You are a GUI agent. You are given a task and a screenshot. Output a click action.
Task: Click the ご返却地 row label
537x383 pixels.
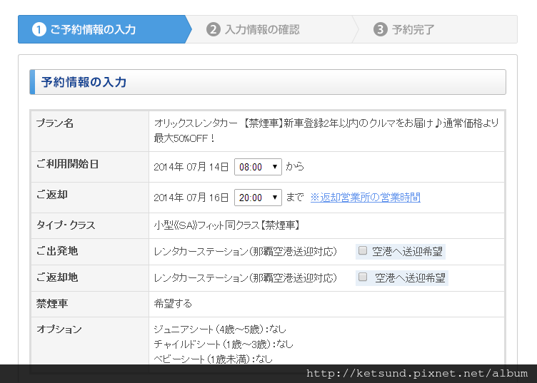click(57, 277)
